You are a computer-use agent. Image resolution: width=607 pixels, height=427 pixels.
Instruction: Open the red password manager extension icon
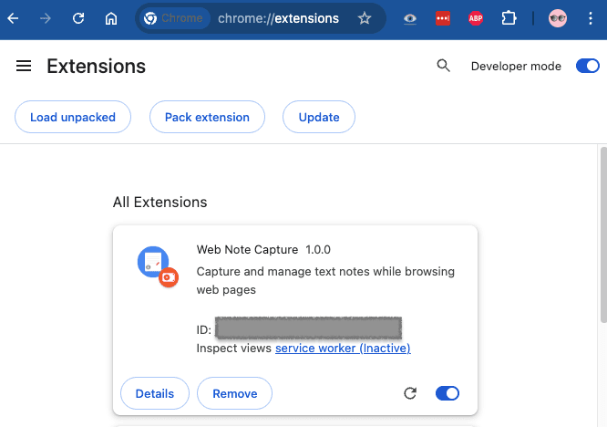[443, 18]
